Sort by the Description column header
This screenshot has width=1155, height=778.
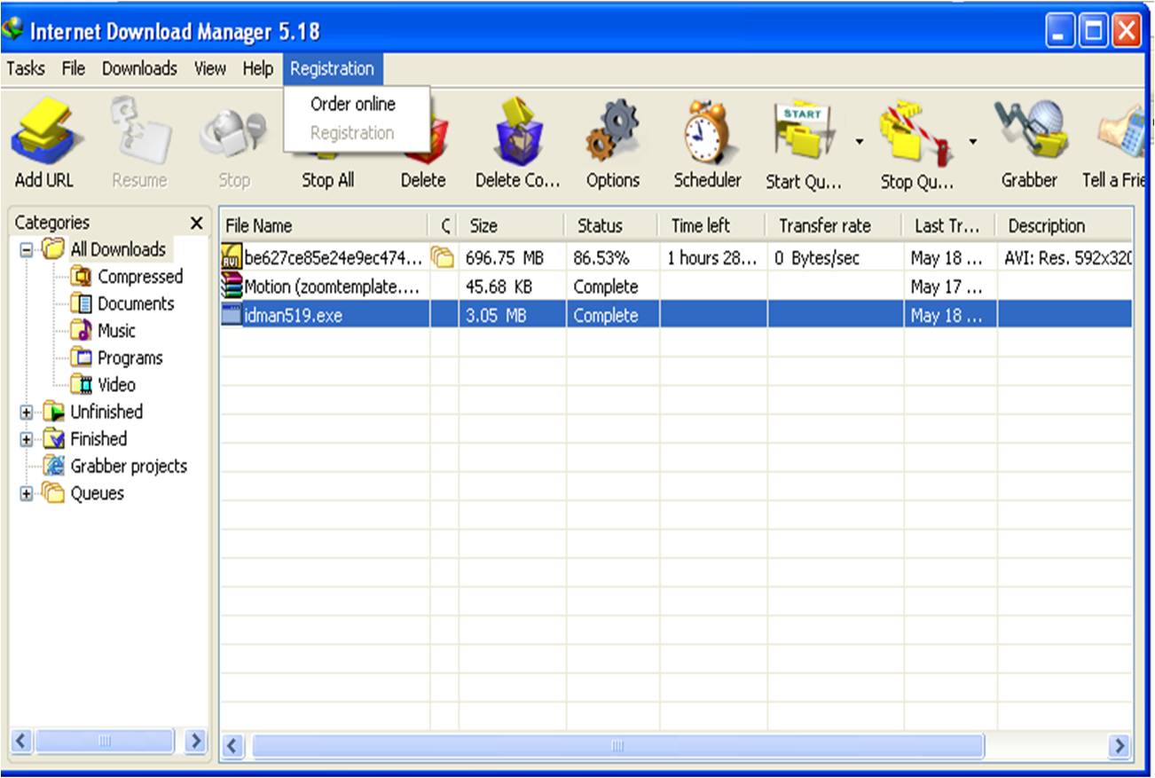pyautogui.click(x=1065, y=226)
